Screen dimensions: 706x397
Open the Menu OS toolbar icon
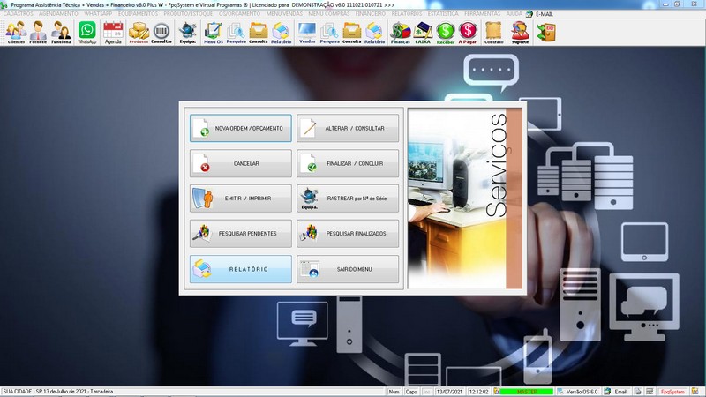(x=213, y=33)
